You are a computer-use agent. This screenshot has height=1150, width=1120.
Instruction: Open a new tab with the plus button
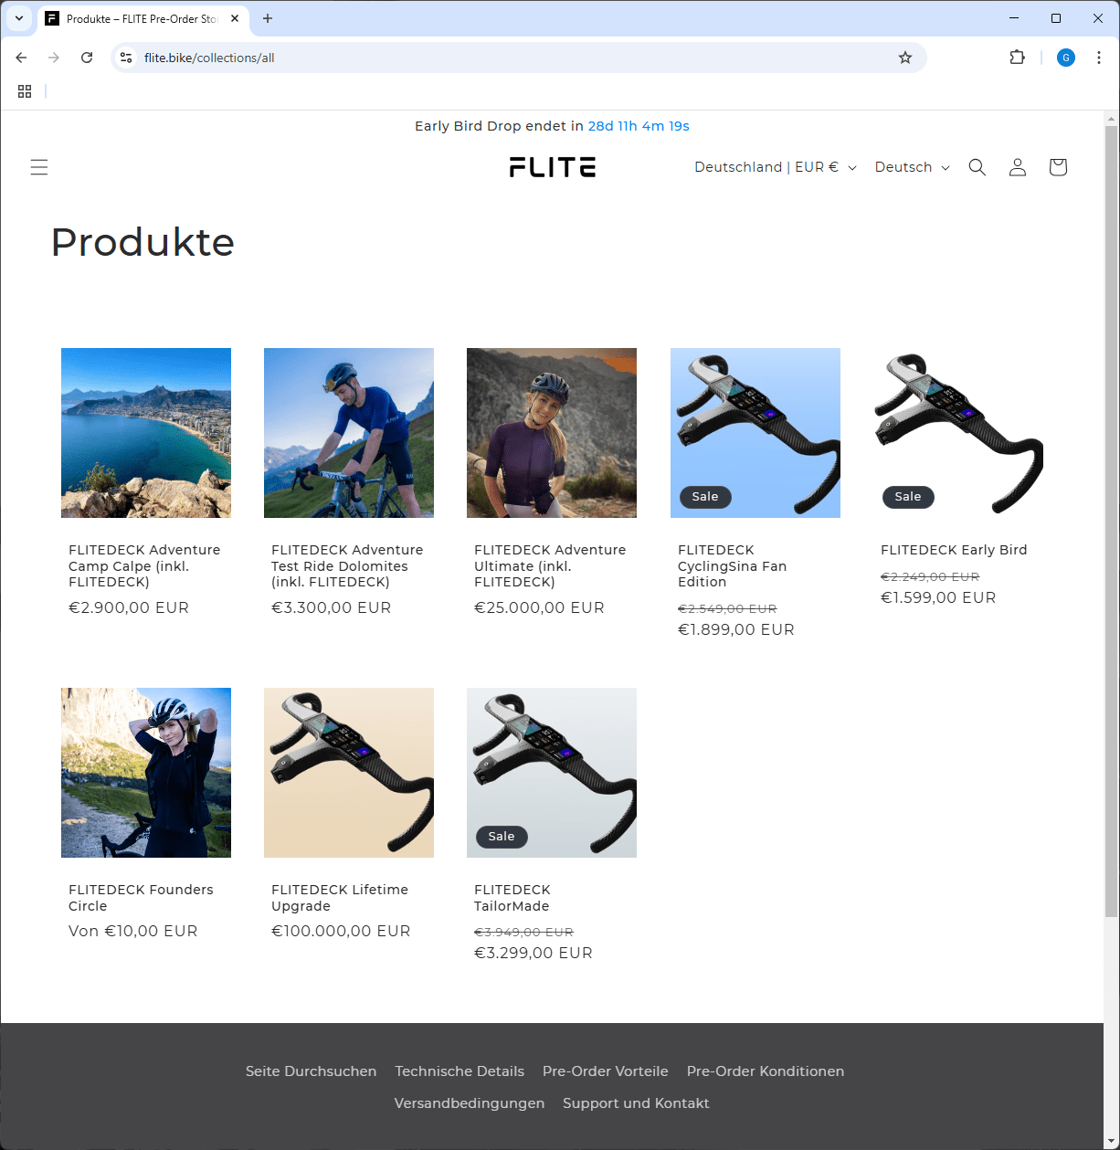click(267, 18)
